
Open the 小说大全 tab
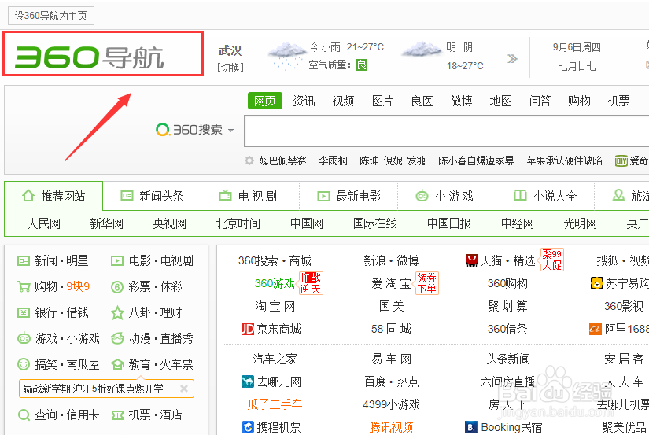(545, 196)
